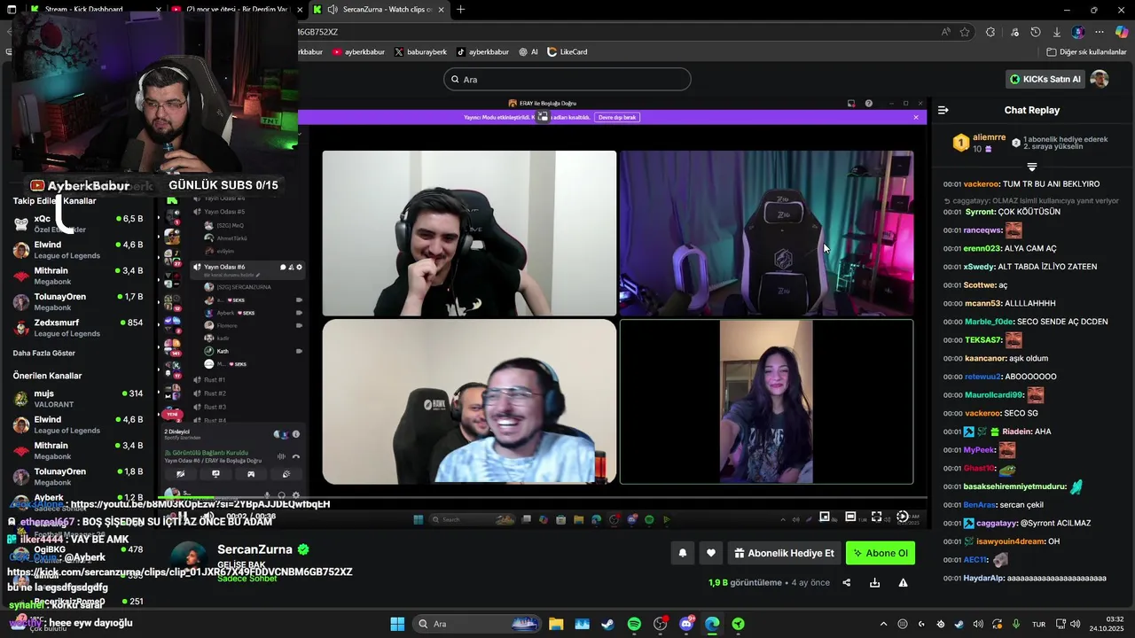This screenshot has height=638, width=1135.
Task: Open the SercanZurna channel name link
Action: point(254,549)
